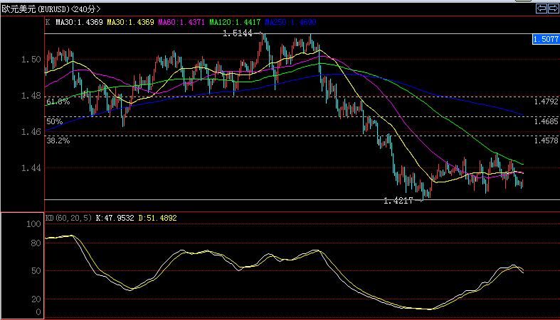This screenshot has height=320, width=560.
Task: Click the K label before MA indicators
Action: (x=48, y=22)
